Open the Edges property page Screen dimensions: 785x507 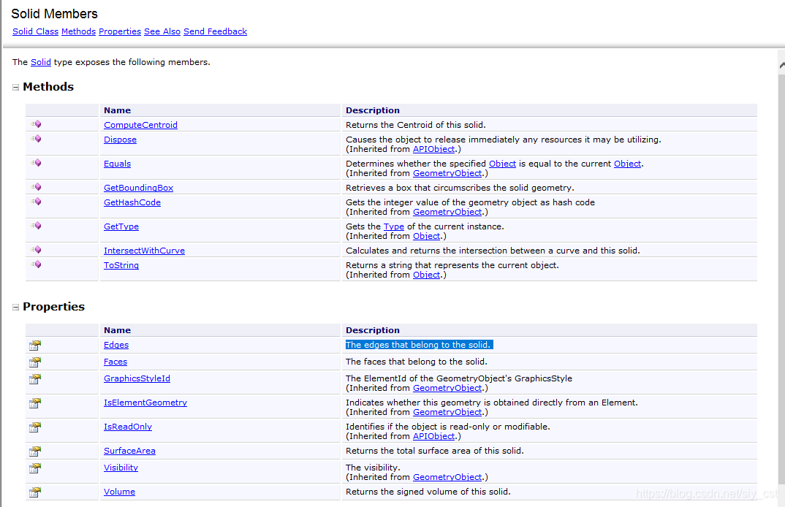pyautogui.click(x=116, y=344)
